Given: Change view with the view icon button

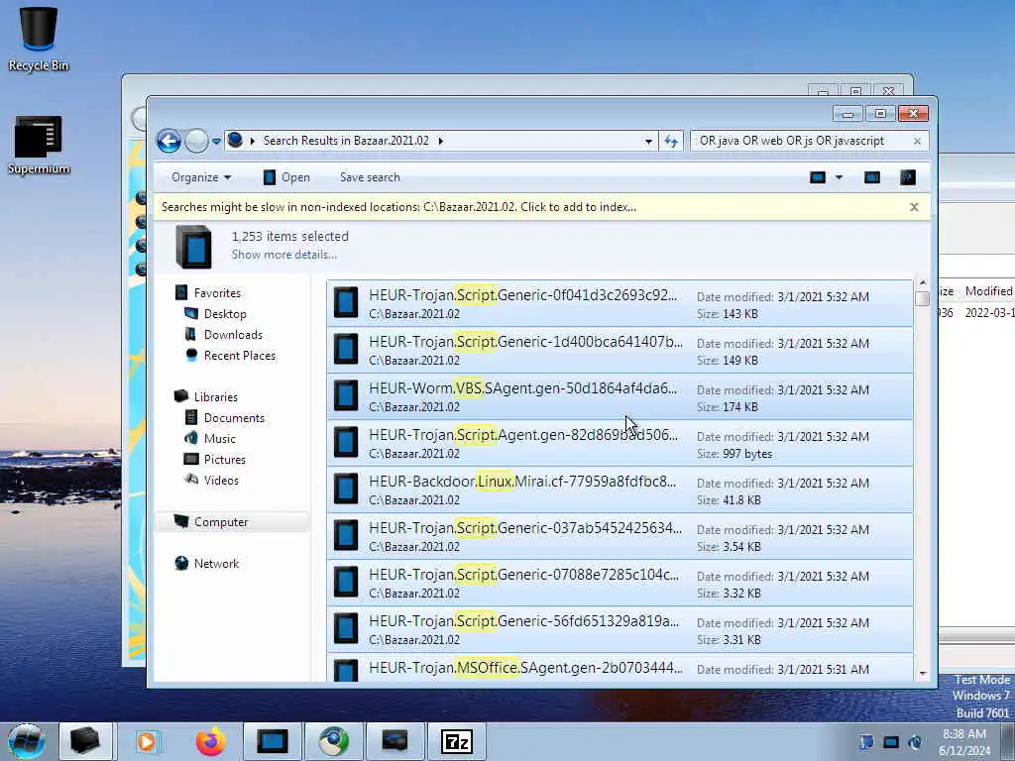Looking at the screenshot, I should tap(818, 177).
